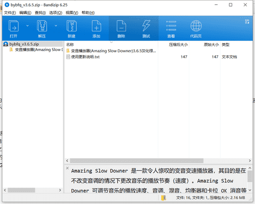
Task: Click the grid icon at toolbar right
Action: pyautogui.click(x=247, y=21)
